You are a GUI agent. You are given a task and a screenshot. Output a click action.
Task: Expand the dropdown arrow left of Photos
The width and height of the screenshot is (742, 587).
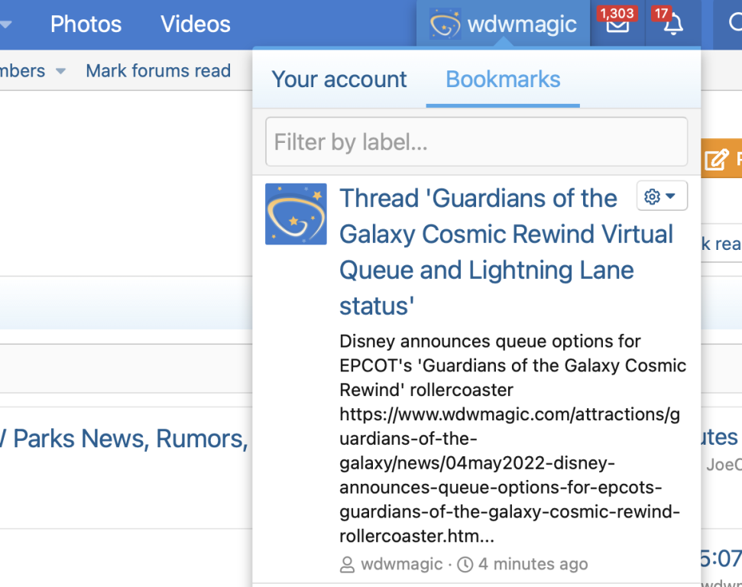6,24
